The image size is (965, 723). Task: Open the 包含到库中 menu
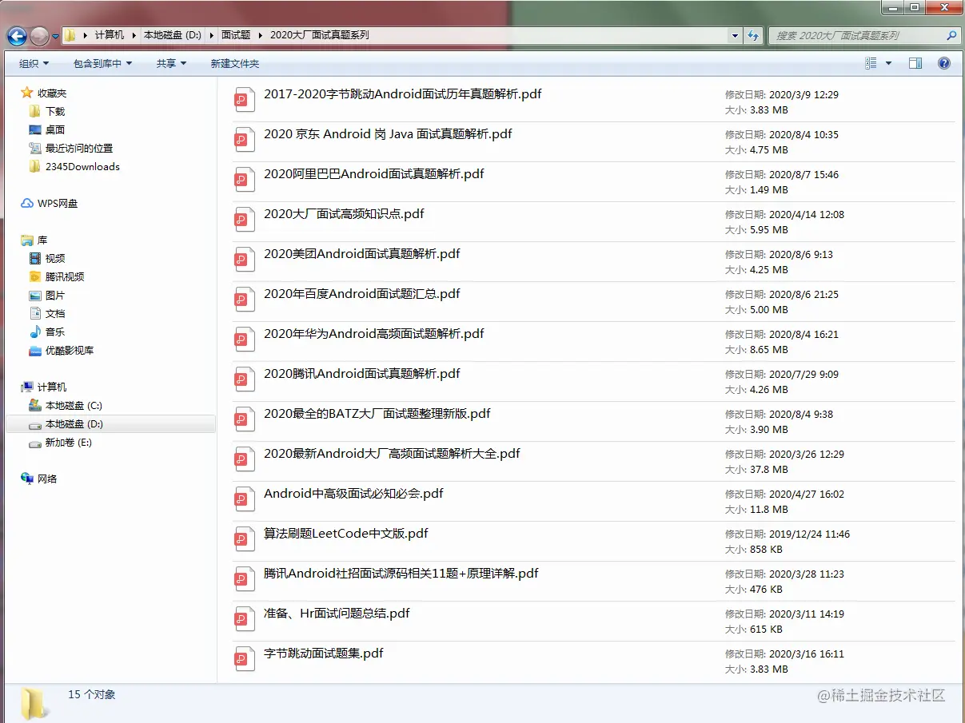coord(103,63)
